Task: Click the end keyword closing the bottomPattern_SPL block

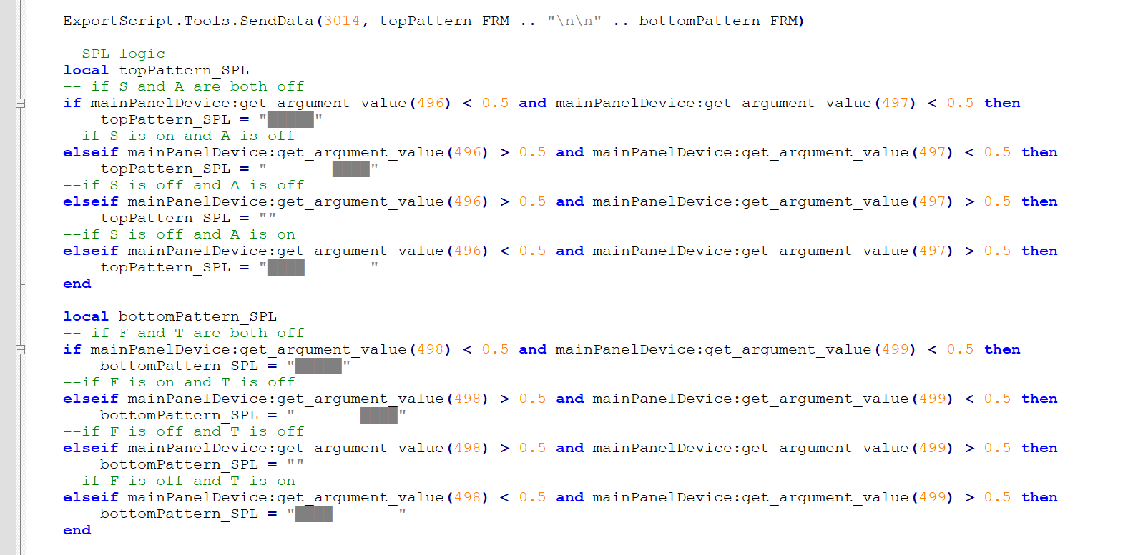Action: click(77, 530)
